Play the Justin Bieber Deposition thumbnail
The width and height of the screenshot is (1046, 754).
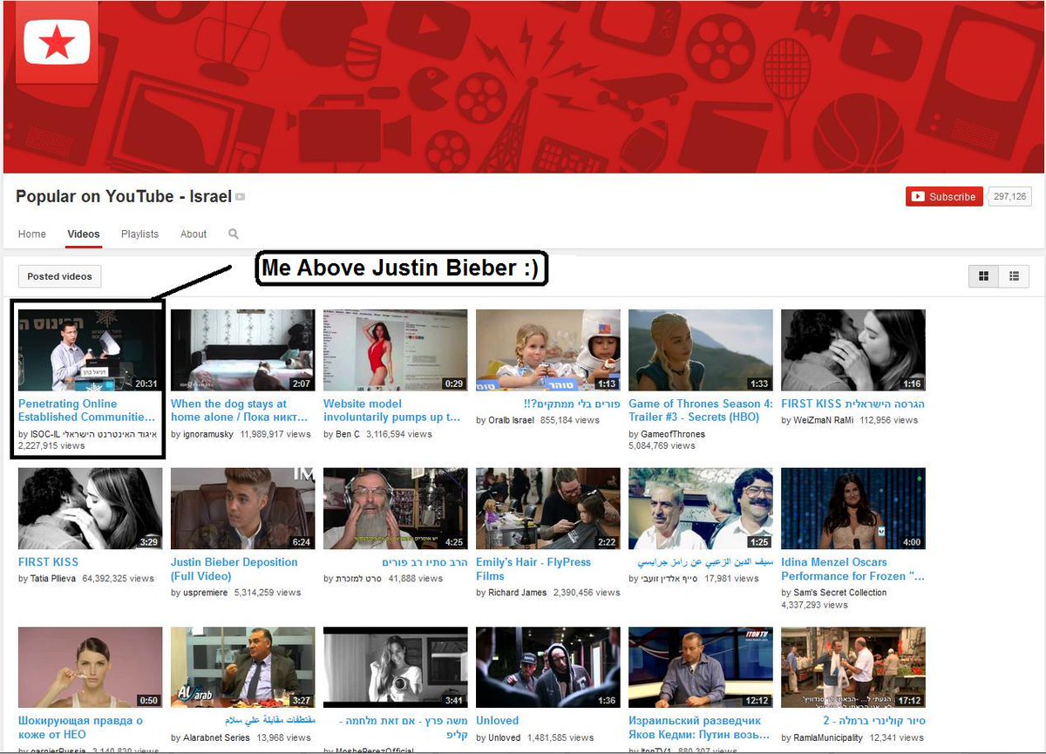click(x=243, y=508)
